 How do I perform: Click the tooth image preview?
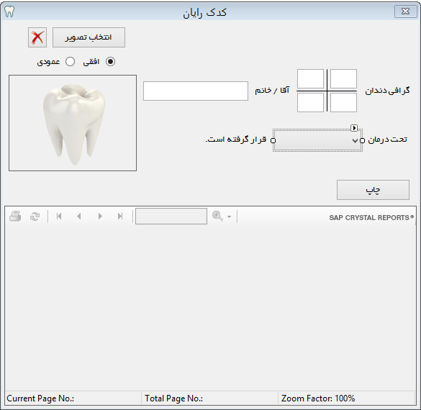pyautogui.click(x=73, y=123)
